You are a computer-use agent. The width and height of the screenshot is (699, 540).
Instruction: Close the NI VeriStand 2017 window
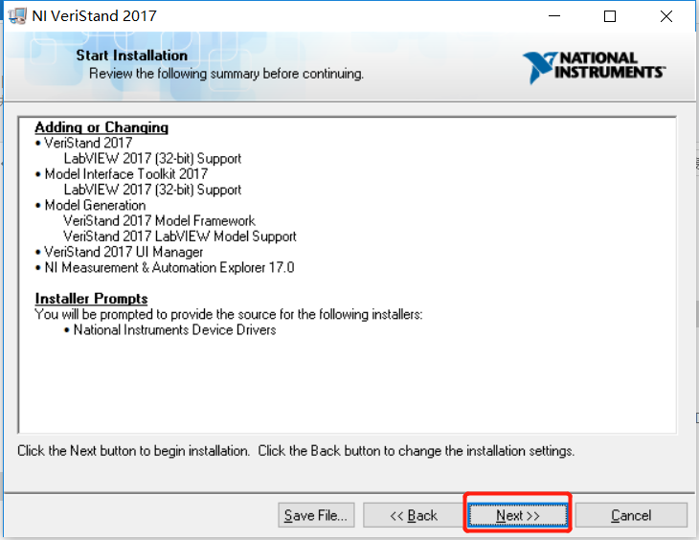(666, 16)
